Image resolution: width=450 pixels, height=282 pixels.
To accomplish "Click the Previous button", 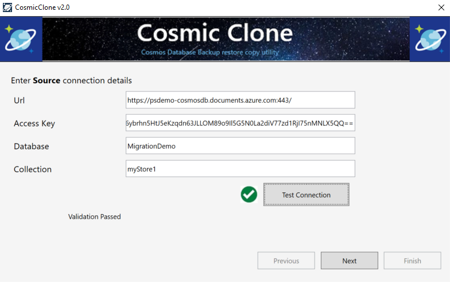I will pos(286,261).
